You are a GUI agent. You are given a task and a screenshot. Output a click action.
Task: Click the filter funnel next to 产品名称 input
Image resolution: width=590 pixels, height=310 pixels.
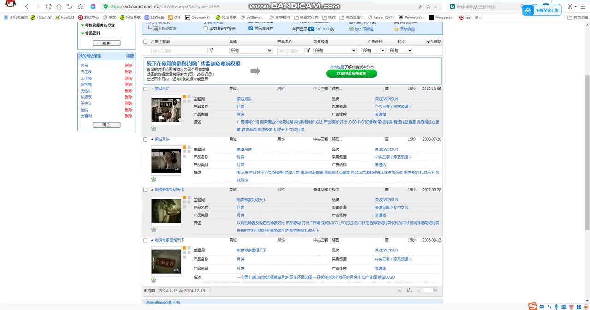pyautogui.click(x=308, y=50)
